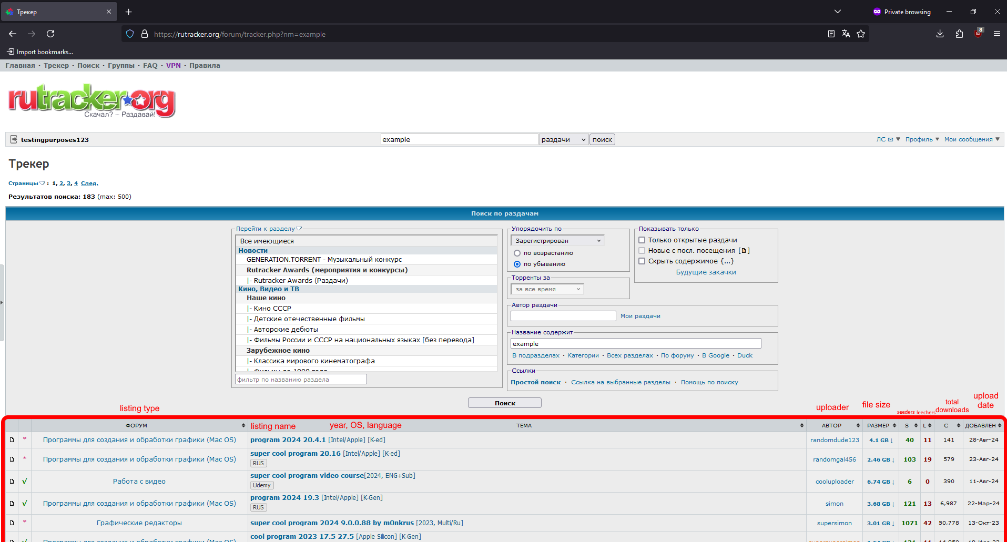The height and width of the screenshot is (542, 1007).
Task: Open the extensions puzzle icon
Action: click(x=959, y=34)
